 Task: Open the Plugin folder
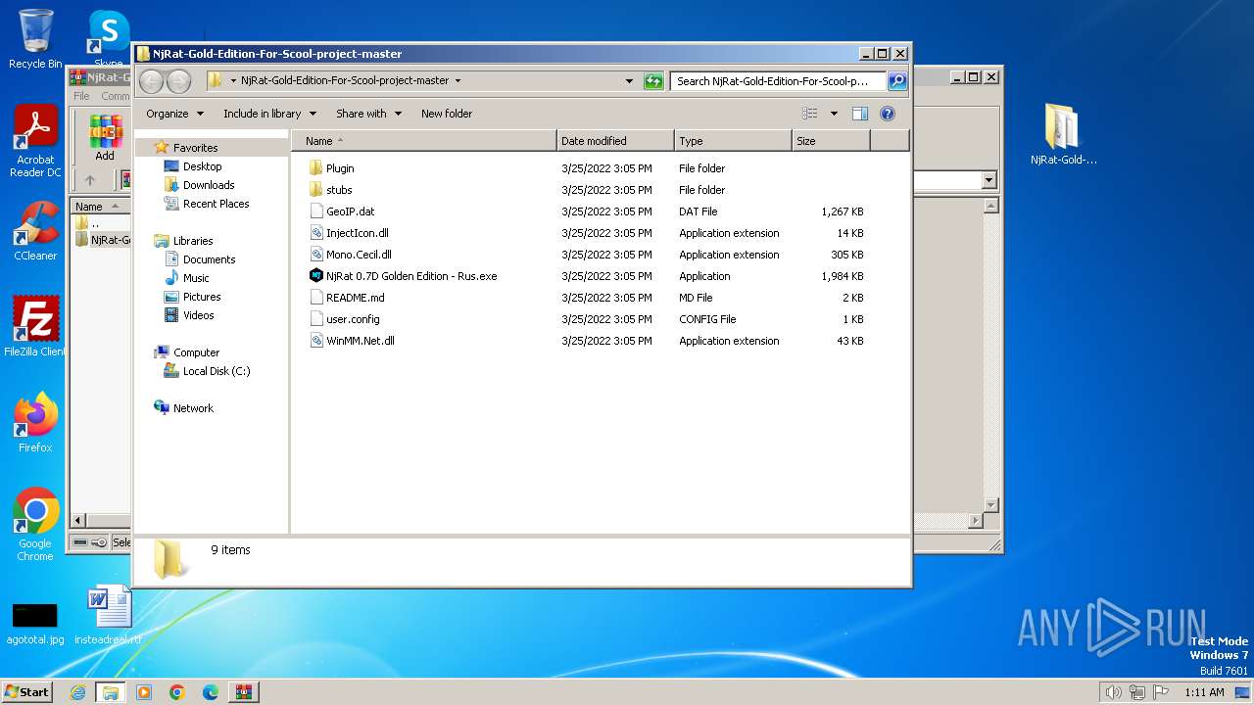(x=339, y=168)
